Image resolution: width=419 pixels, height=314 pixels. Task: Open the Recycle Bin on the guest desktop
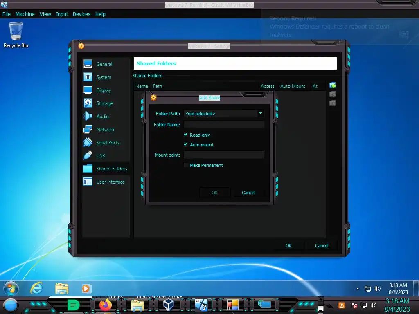(x=16, y=35)
